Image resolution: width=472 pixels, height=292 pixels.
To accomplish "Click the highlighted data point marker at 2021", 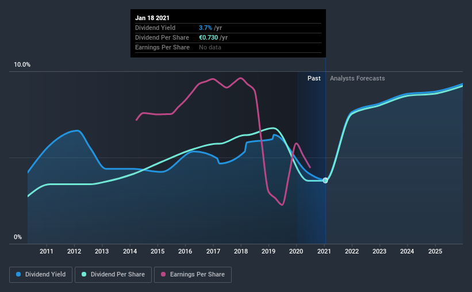I will point(325,180).
